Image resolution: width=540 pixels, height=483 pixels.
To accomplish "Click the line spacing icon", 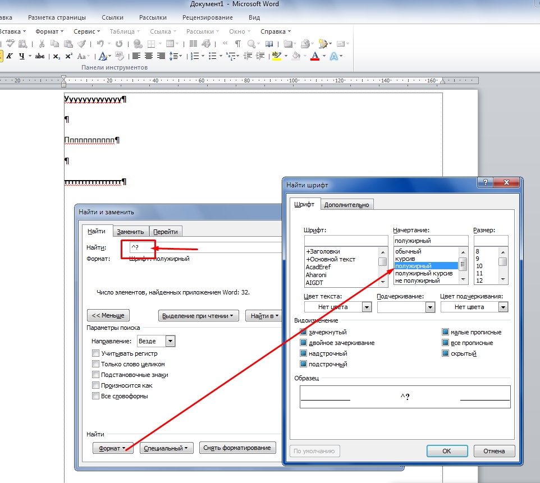I will (x=173, y=56).
